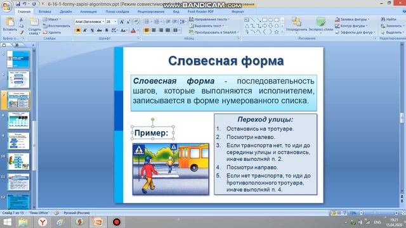Align text left
This screenshot has height=228, width=406.
pos(147,30)
